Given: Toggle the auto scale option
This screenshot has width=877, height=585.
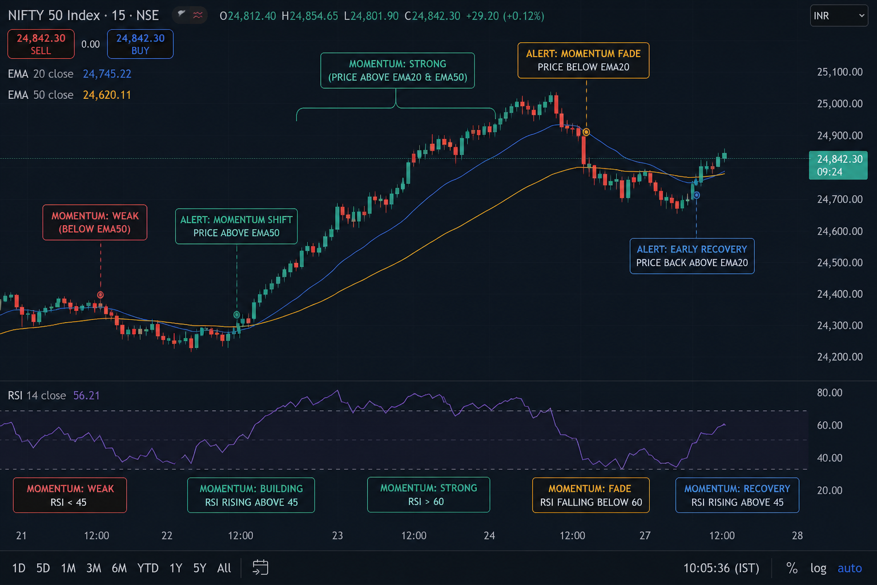Looking at the screenshot, I should 850,568.
